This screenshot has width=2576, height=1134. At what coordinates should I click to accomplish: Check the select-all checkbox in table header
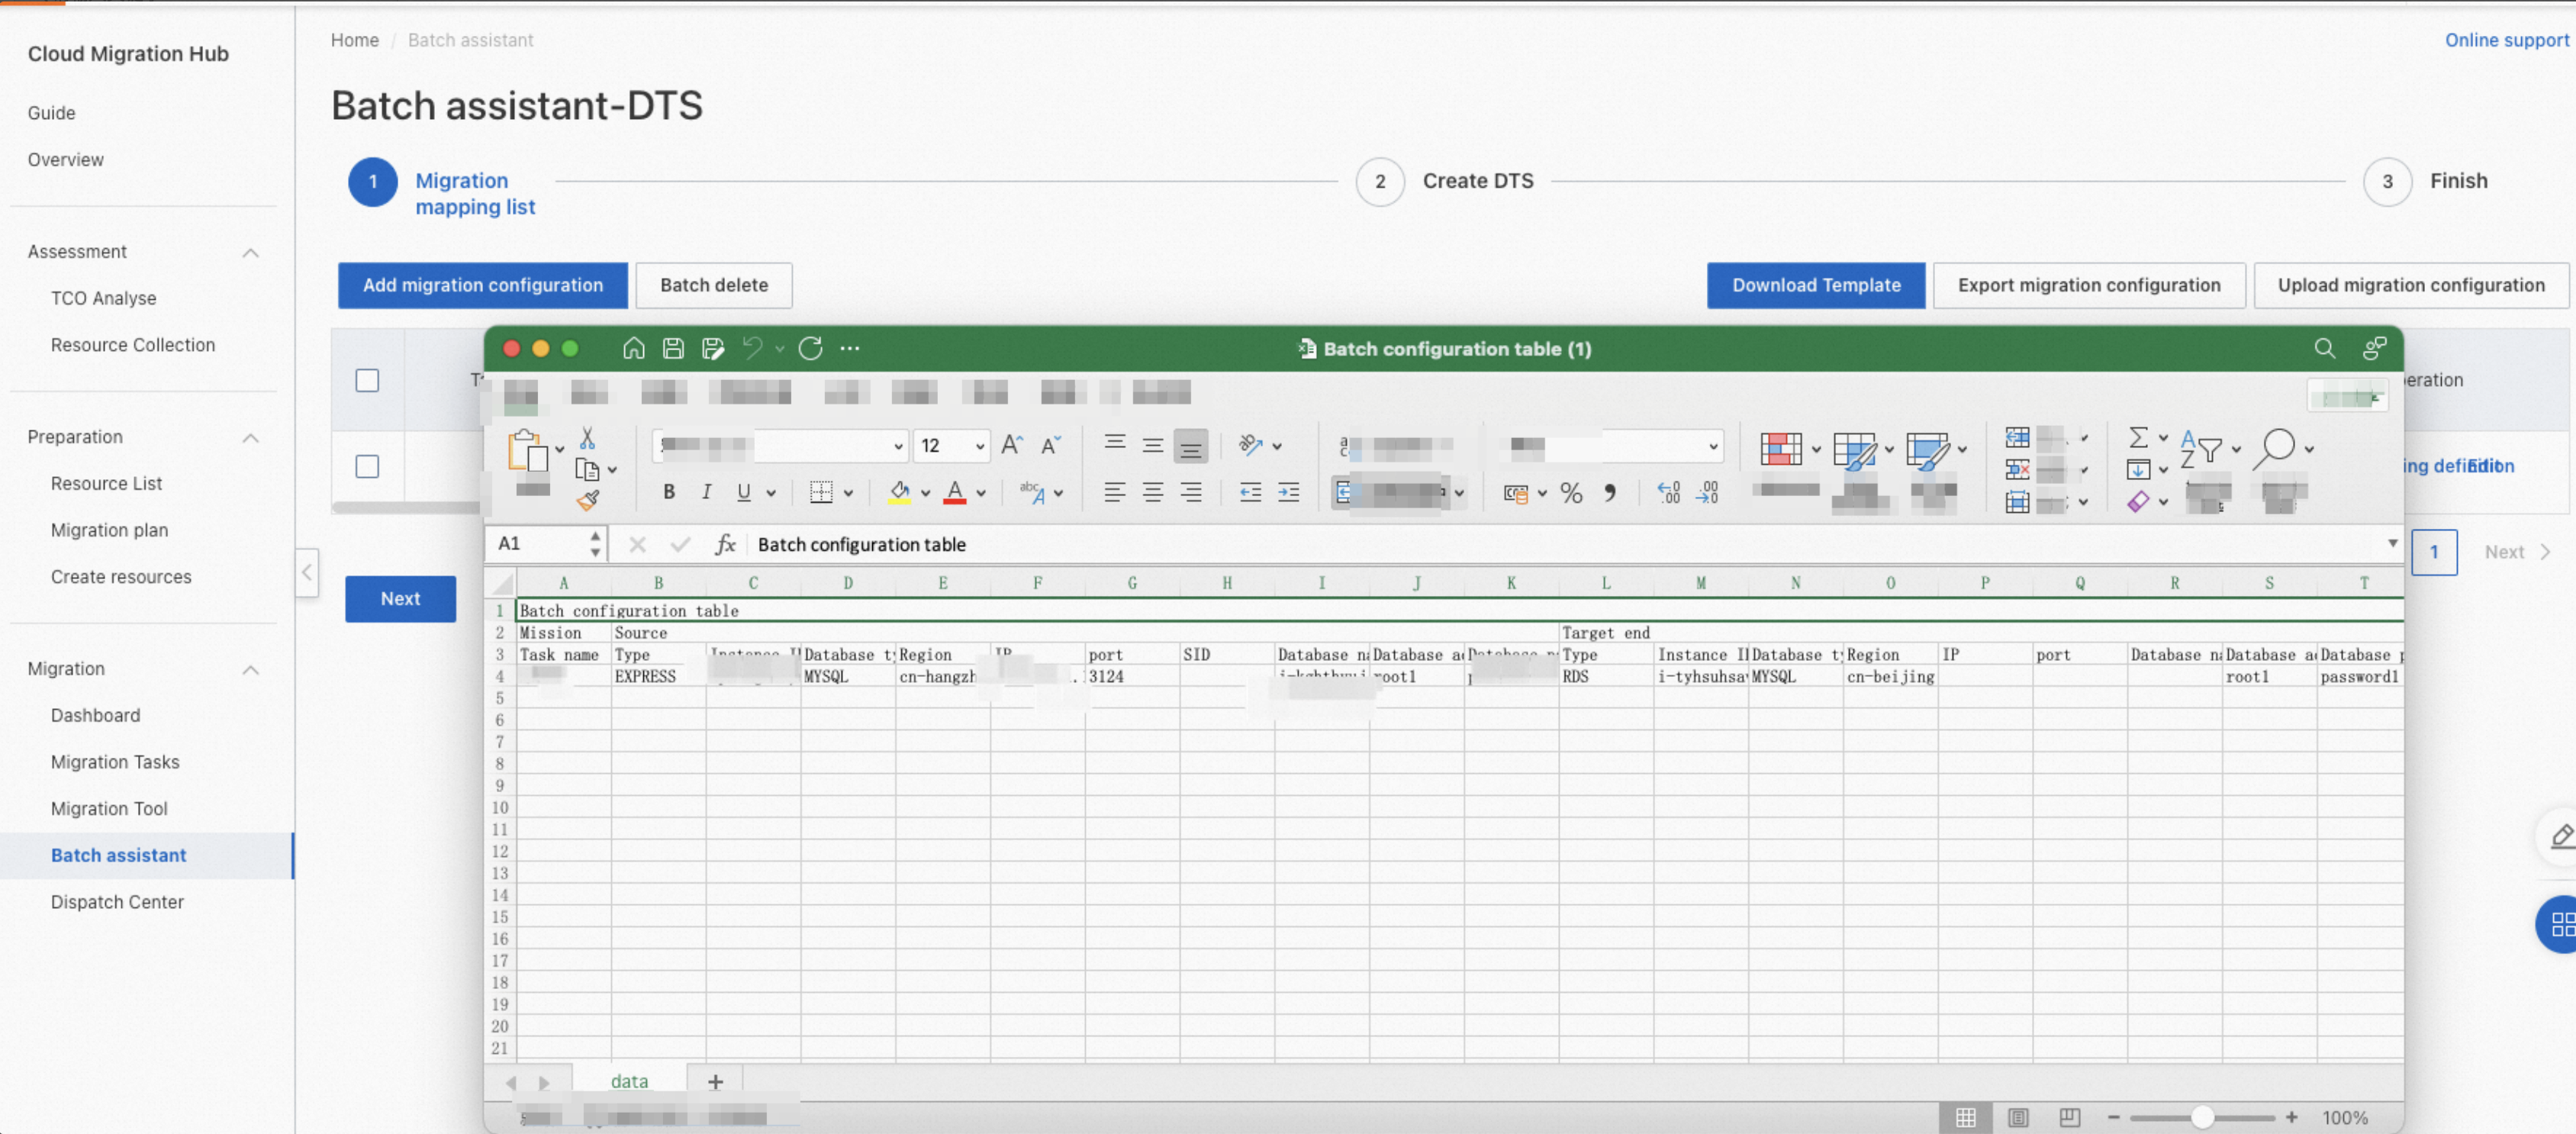click(x=367, y=380)
